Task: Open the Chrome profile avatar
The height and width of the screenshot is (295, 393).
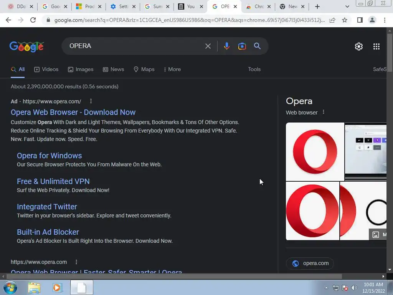Action: point(372,20)
